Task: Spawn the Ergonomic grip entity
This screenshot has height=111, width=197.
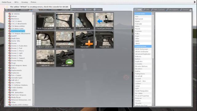Action: coord(85,21)
